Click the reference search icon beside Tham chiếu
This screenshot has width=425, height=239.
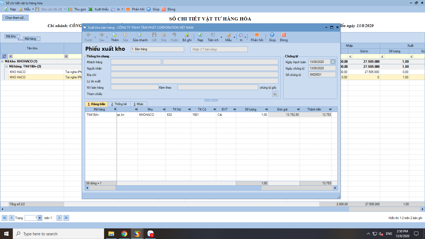(x=275, y=94)
